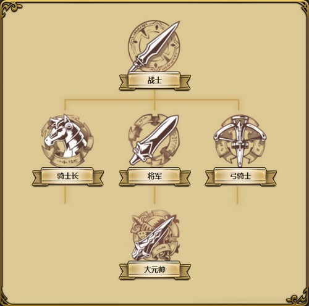Click the bottom-right ornamental corner flourish
Screen dimensions: 309x306
tap(297, 297)
